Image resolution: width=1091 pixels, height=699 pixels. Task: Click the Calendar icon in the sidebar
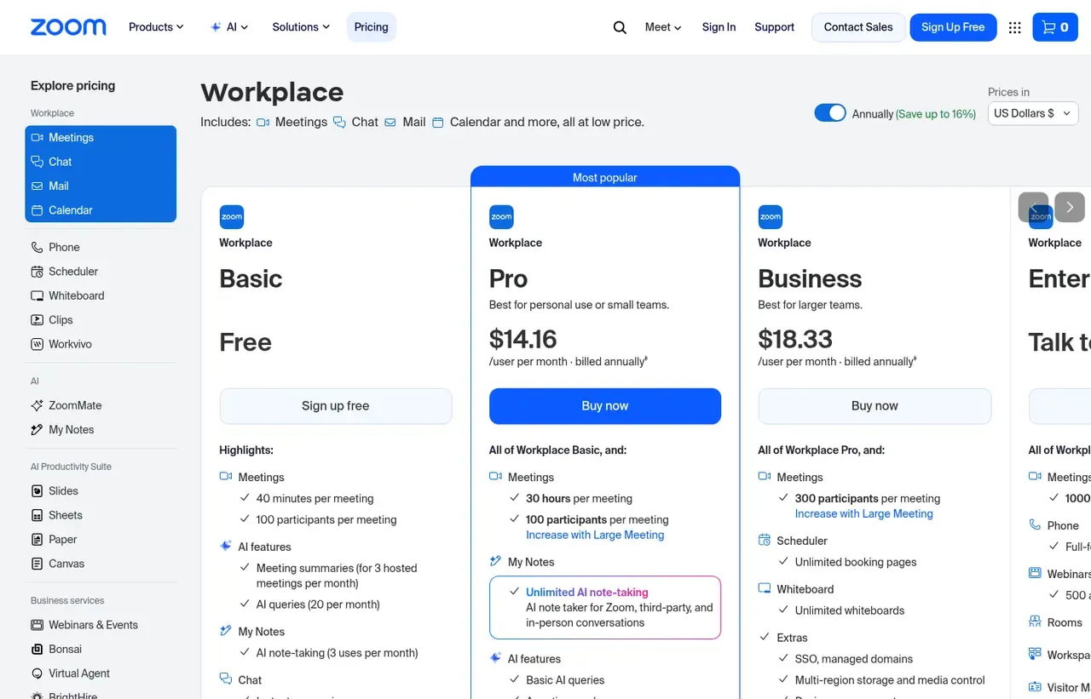[x=37, y=210]
